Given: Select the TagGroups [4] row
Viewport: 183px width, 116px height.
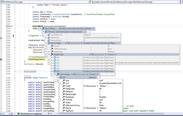Looking at the screenshot, I should click(83, 69).
